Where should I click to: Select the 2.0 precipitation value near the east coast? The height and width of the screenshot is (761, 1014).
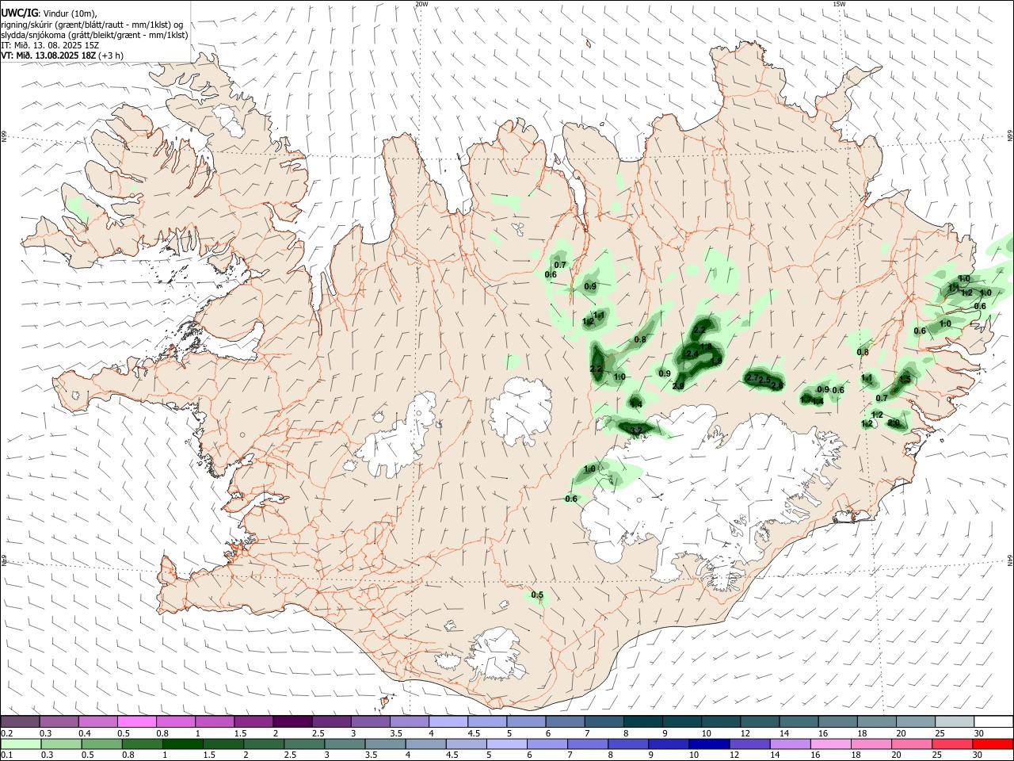point(894,423)
